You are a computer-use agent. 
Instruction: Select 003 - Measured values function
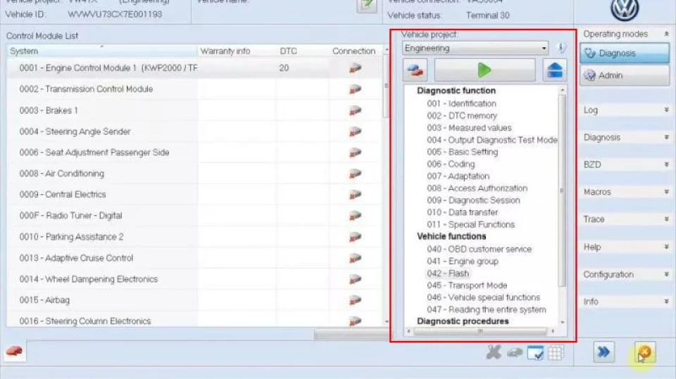click(469, 127)
